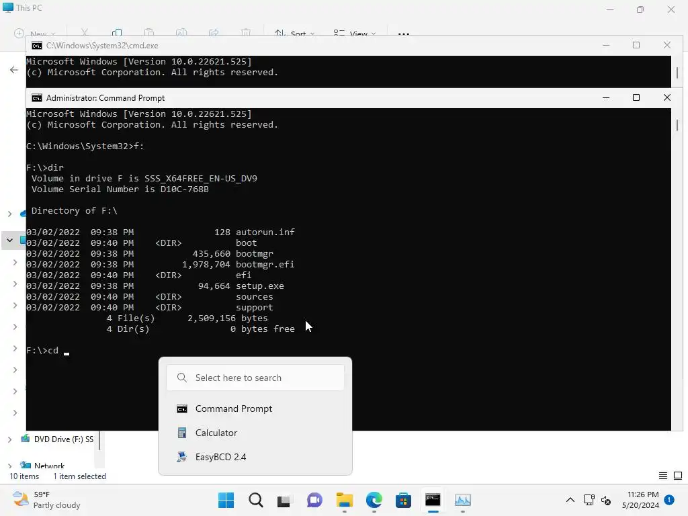This screenshot has width=688, height=516.
Task: Collapse the expanded This PC tree node
Action: click(9, 241)
